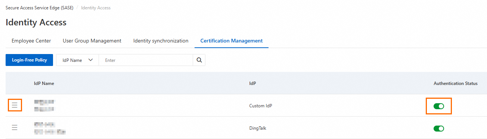The height and width of the screenshot is (139, 487).
Task: Focus the Enter search input field
Action: (146, 60)
